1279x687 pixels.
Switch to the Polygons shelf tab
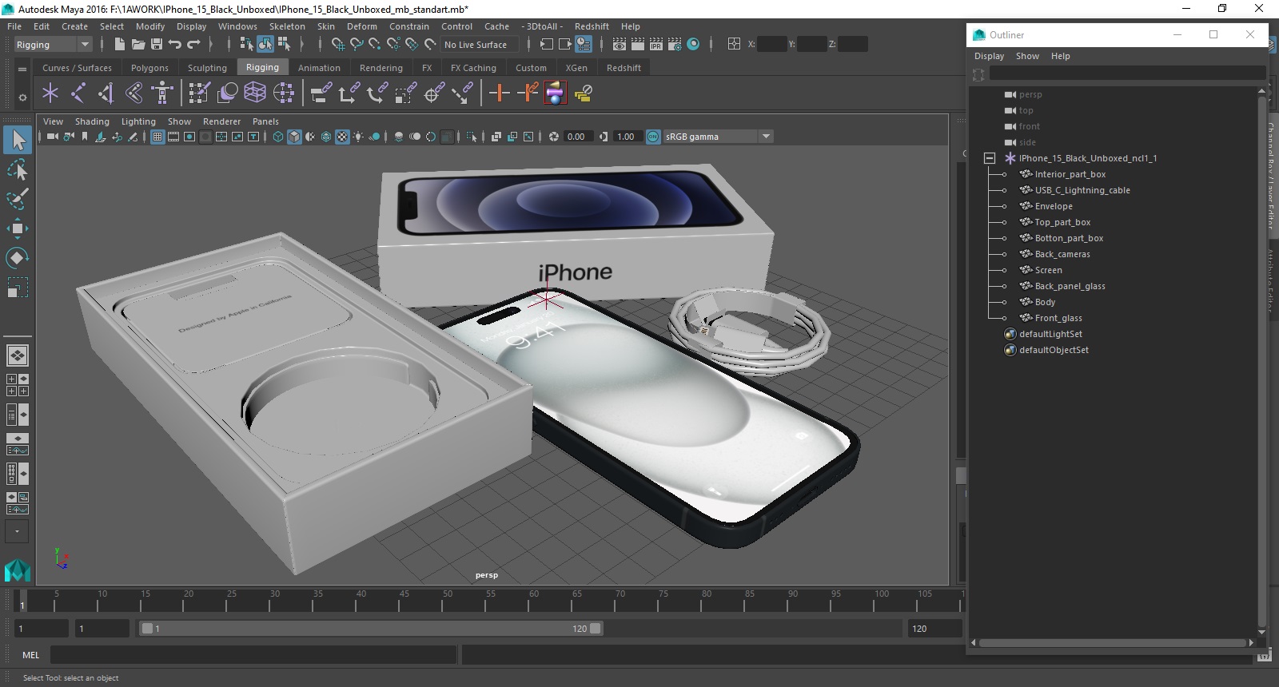149,68
